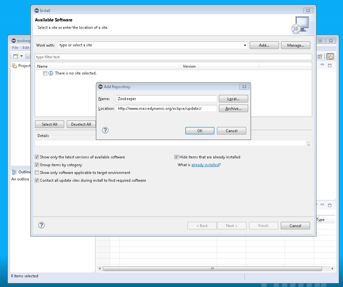Screen dimensions: 343x287
Task: Click the help icon in Add Repository dialog
Action: coord(105,130)
